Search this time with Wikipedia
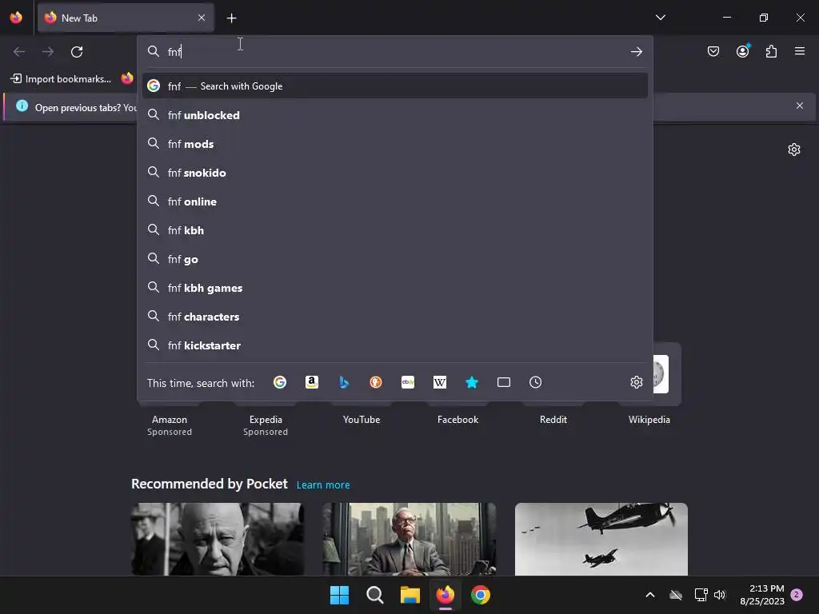Screen dimensions: 819x614 440,382
